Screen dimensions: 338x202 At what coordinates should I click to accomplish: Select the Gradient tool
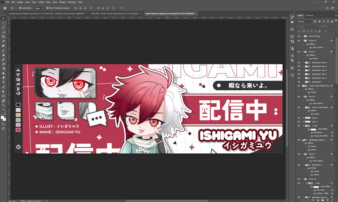pos(3,68)
